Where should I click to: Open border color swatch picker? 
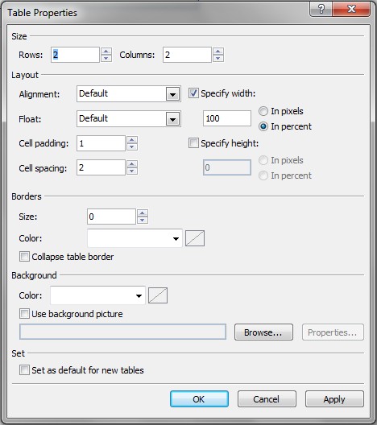[x=195, y=238]
